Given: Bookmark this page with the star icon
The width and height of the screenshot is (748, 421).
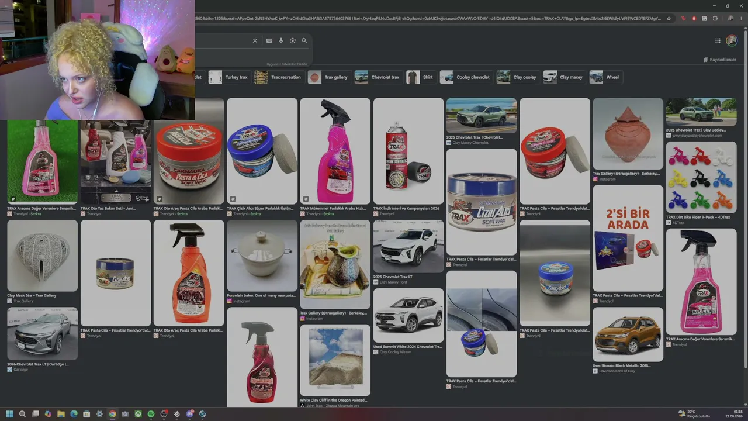Looking at the screenshot, I should [x=669, y=19].
